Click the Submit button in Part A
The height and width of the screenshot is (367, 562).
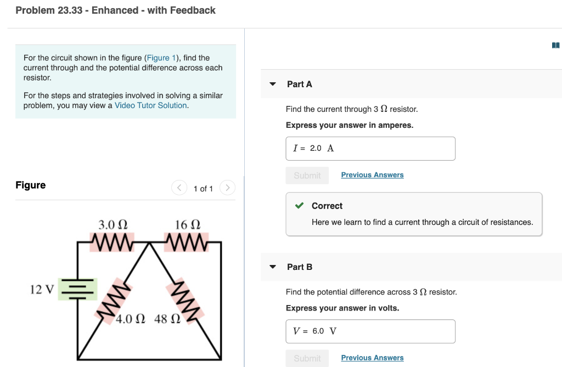tap(307, 175)
